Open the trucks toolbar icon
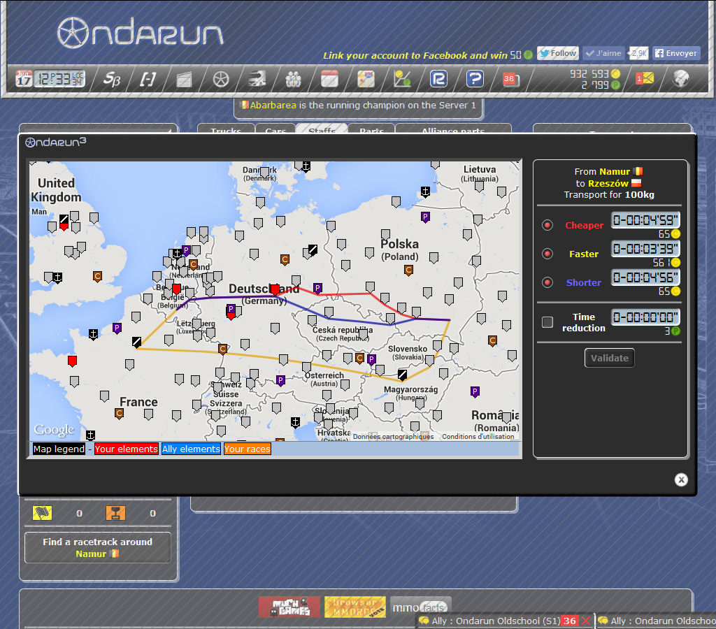This screenshot has width=716, height=629. tap(257, 79)
